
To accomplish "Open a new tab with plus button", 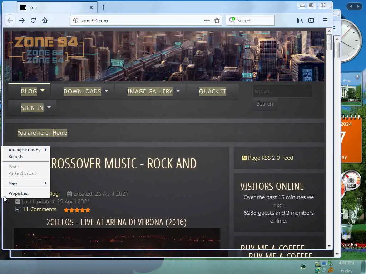I will coord(103,7).
